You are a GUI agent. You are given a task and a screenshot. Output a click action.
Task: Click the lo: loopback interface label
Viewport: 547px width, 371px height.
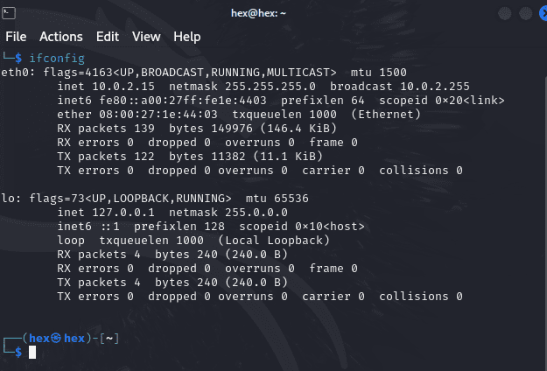point(11,198)
